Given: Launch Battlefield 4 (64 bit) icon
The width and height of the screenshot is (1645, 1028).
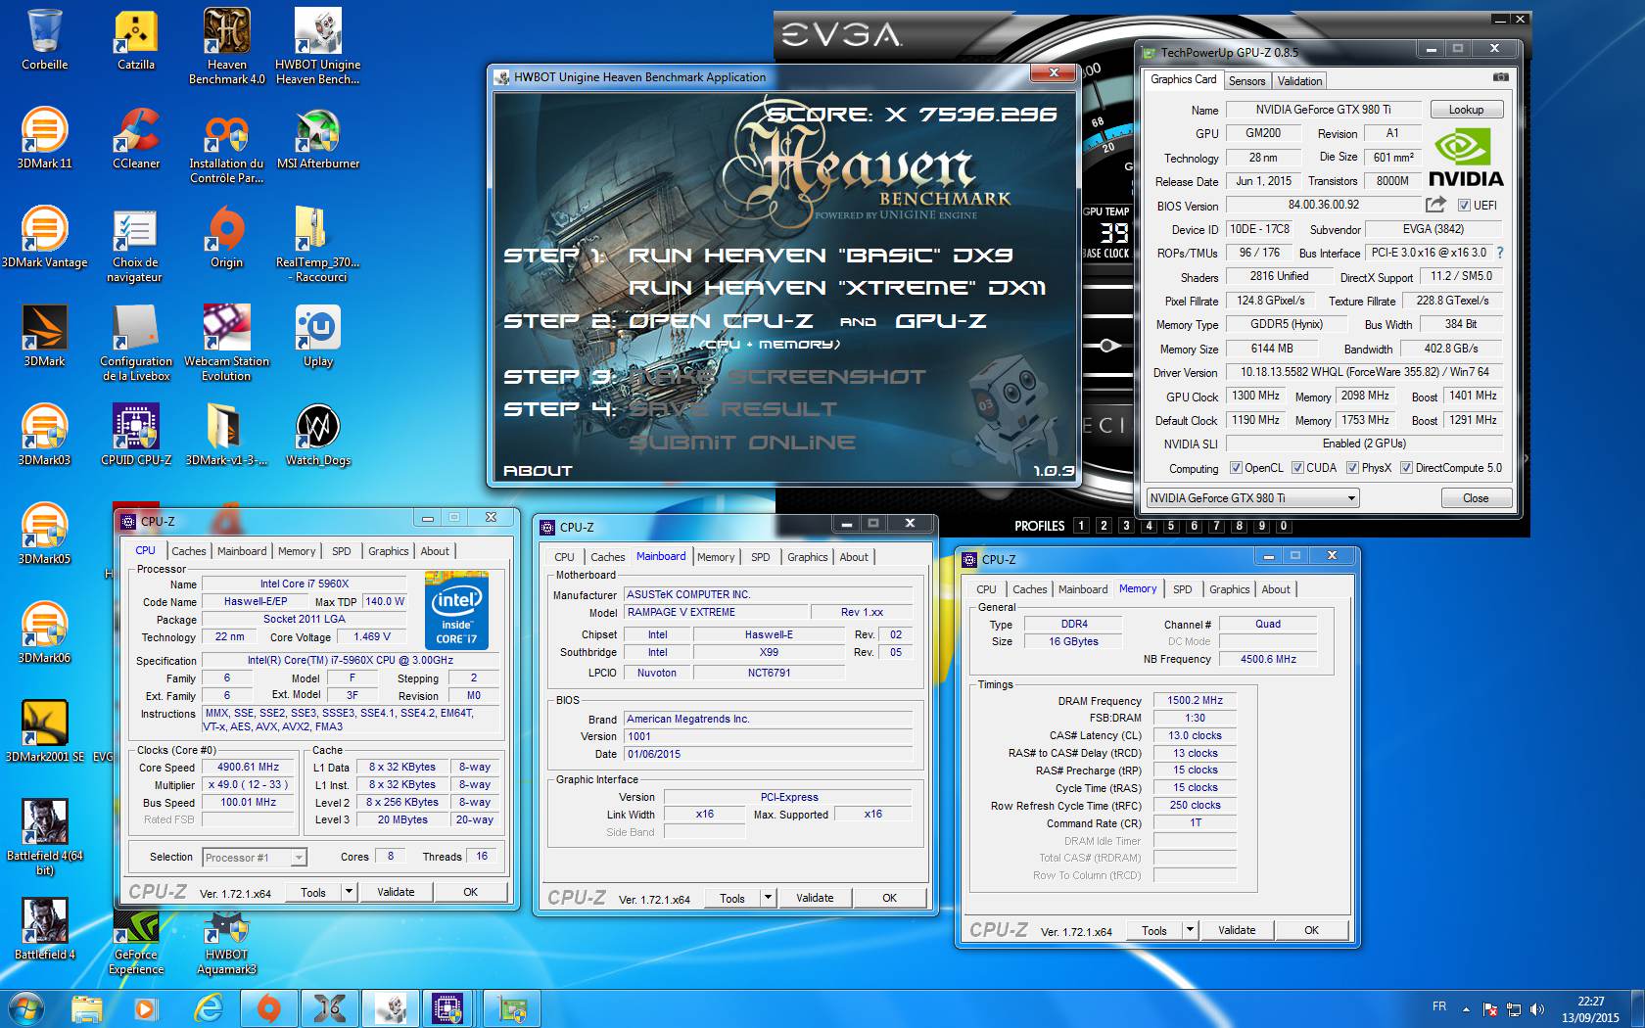Looking at the screenshot, I should click(44, 837).
